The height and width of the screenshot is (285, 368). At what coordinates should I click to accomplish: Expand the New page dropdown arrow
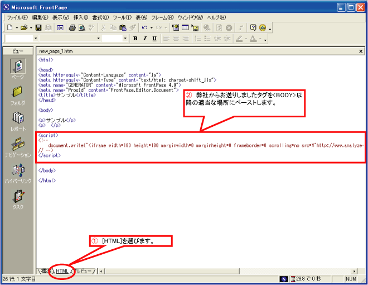pyautogui.click(x=17, y=28)
